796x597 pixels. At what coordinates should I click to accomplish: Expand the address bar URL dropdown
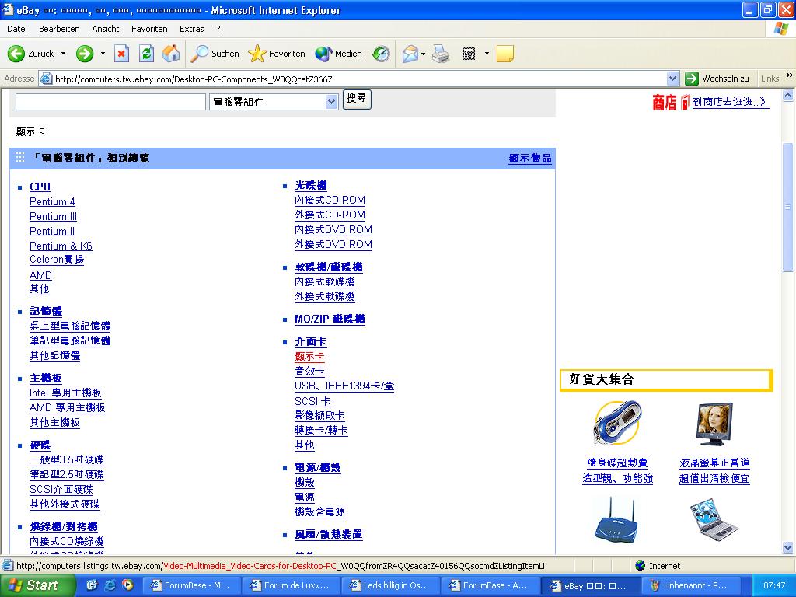tap(672, 79)
